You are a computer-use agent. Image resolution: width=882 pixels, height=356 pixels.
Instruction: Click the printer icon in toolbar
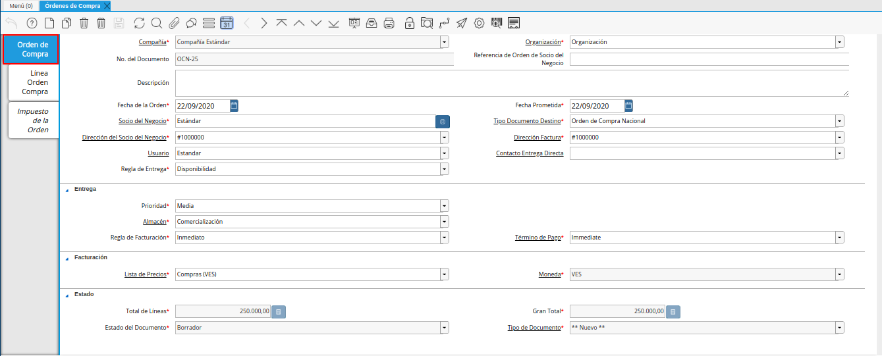(389, 23)
